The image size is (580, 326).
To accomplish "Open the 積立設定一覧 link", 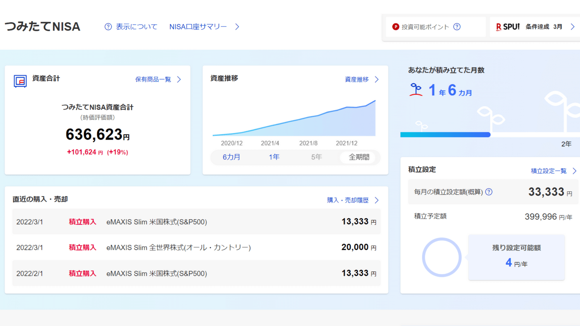I will (x=549, y=171).
